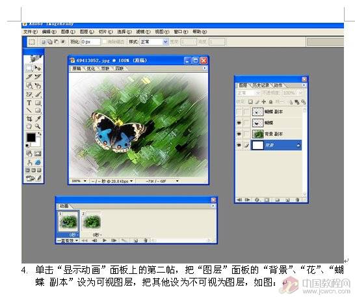Image resolution: width=355 pixels, height=298 pixels.
Task: Select the Crop tool
Action: point(29,118)
